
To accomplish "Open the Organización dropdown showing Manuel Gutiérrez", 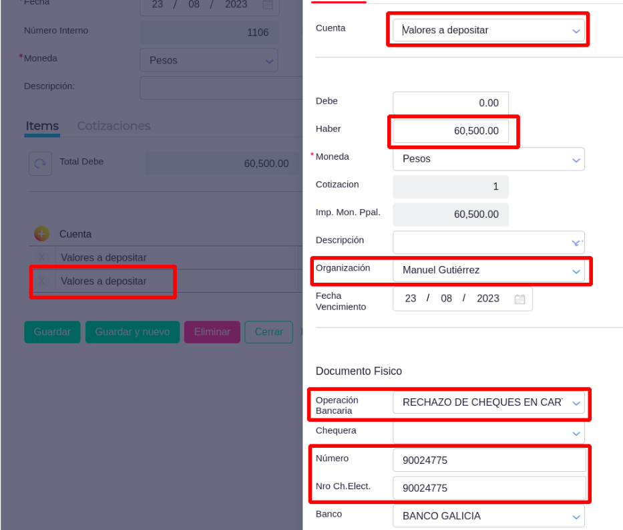I will pyautogui.click(x=488, y=271).
